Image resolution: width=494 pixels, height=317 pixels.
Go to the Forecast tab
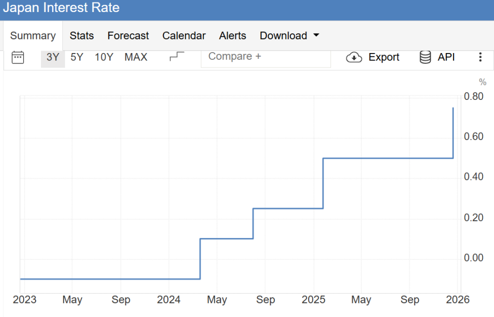(128, 36)
